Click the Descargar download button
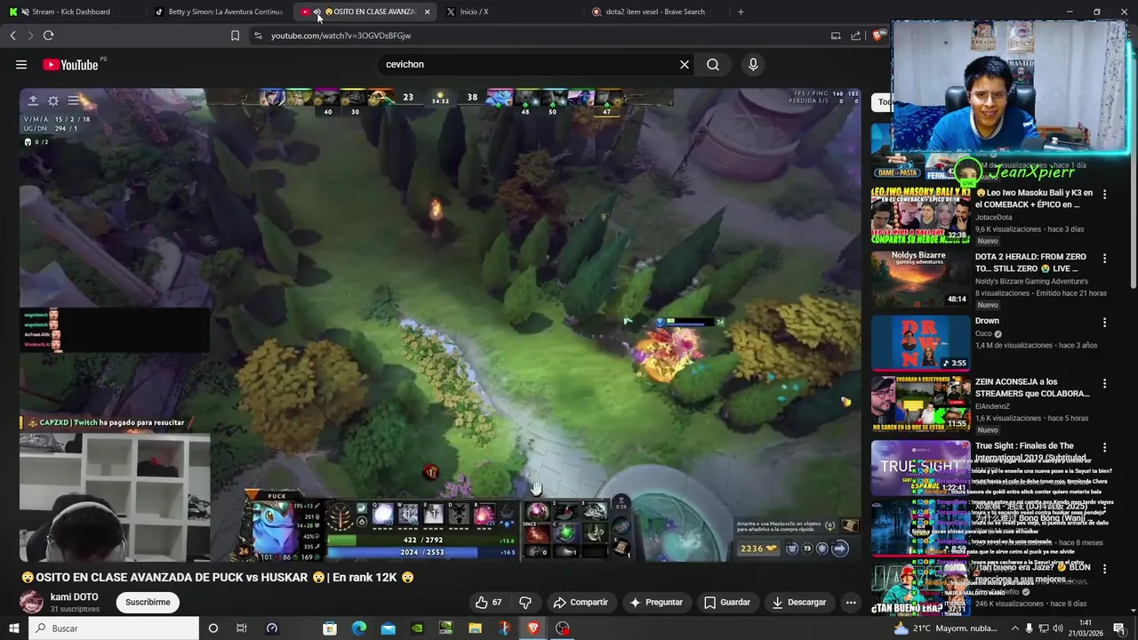This screenshot has height=640, width=1138. point(799,602)
